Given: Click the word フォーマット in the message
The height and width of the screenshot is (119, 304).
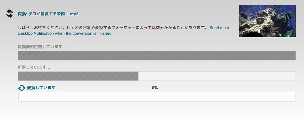Looking at the screenshot, I should pos(123,28).
